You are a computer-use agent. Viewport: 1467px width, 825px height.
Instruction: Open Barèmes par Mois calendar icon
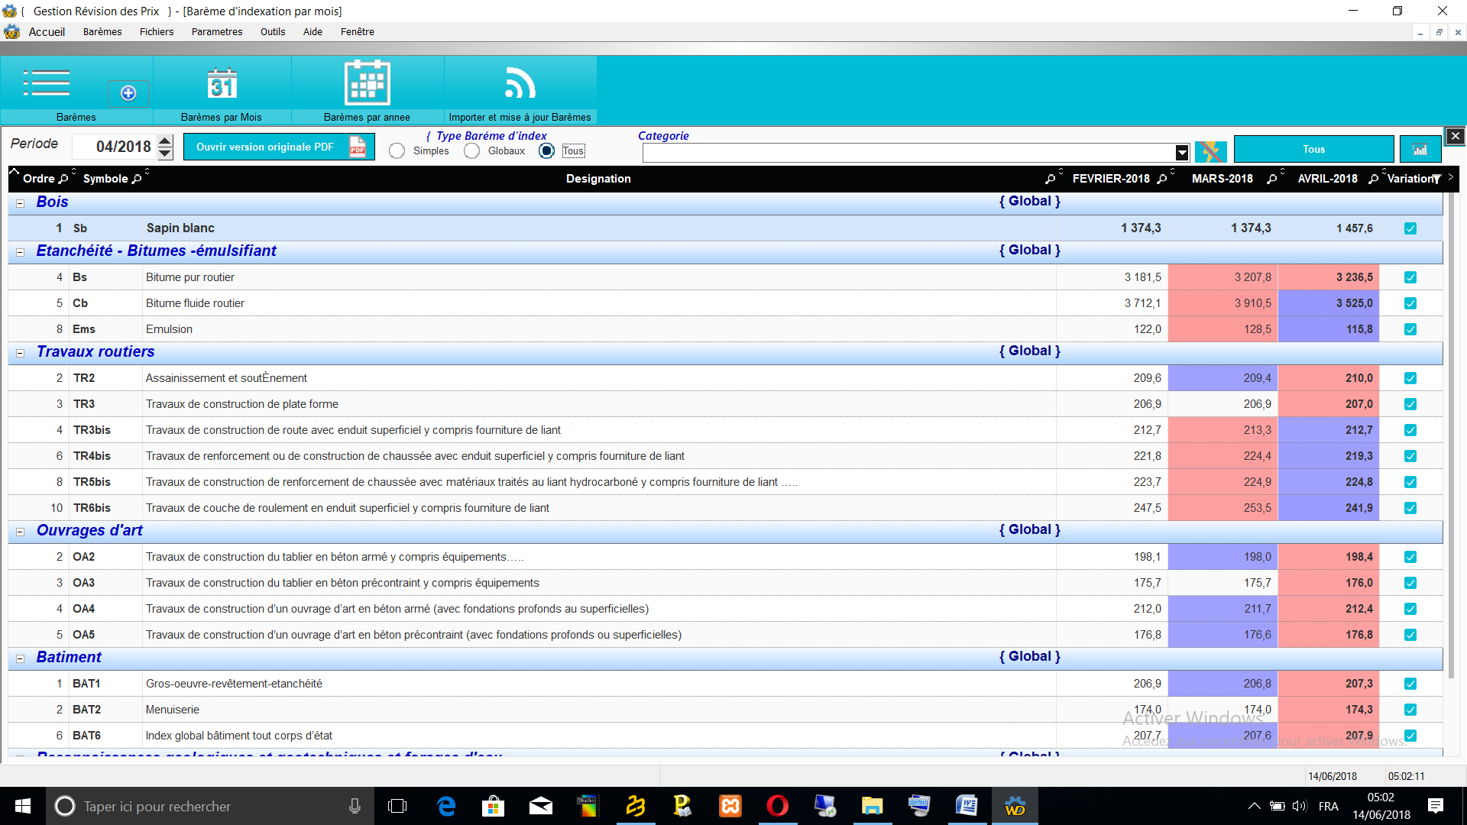click(222, 84)
